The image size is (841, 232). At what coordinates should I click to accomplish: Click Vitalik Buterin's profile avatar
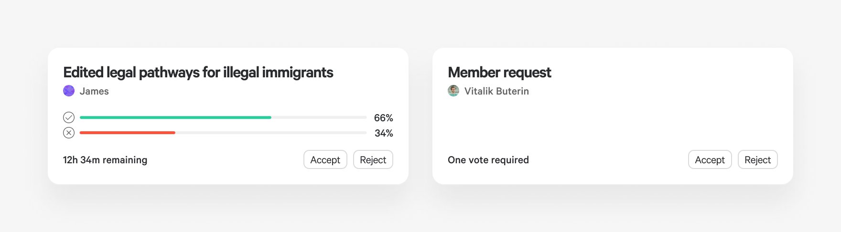click(453, 91)
